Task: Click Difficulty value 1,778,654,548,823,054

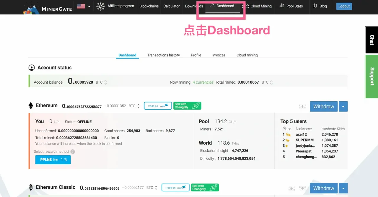Action: pos(237,159)
